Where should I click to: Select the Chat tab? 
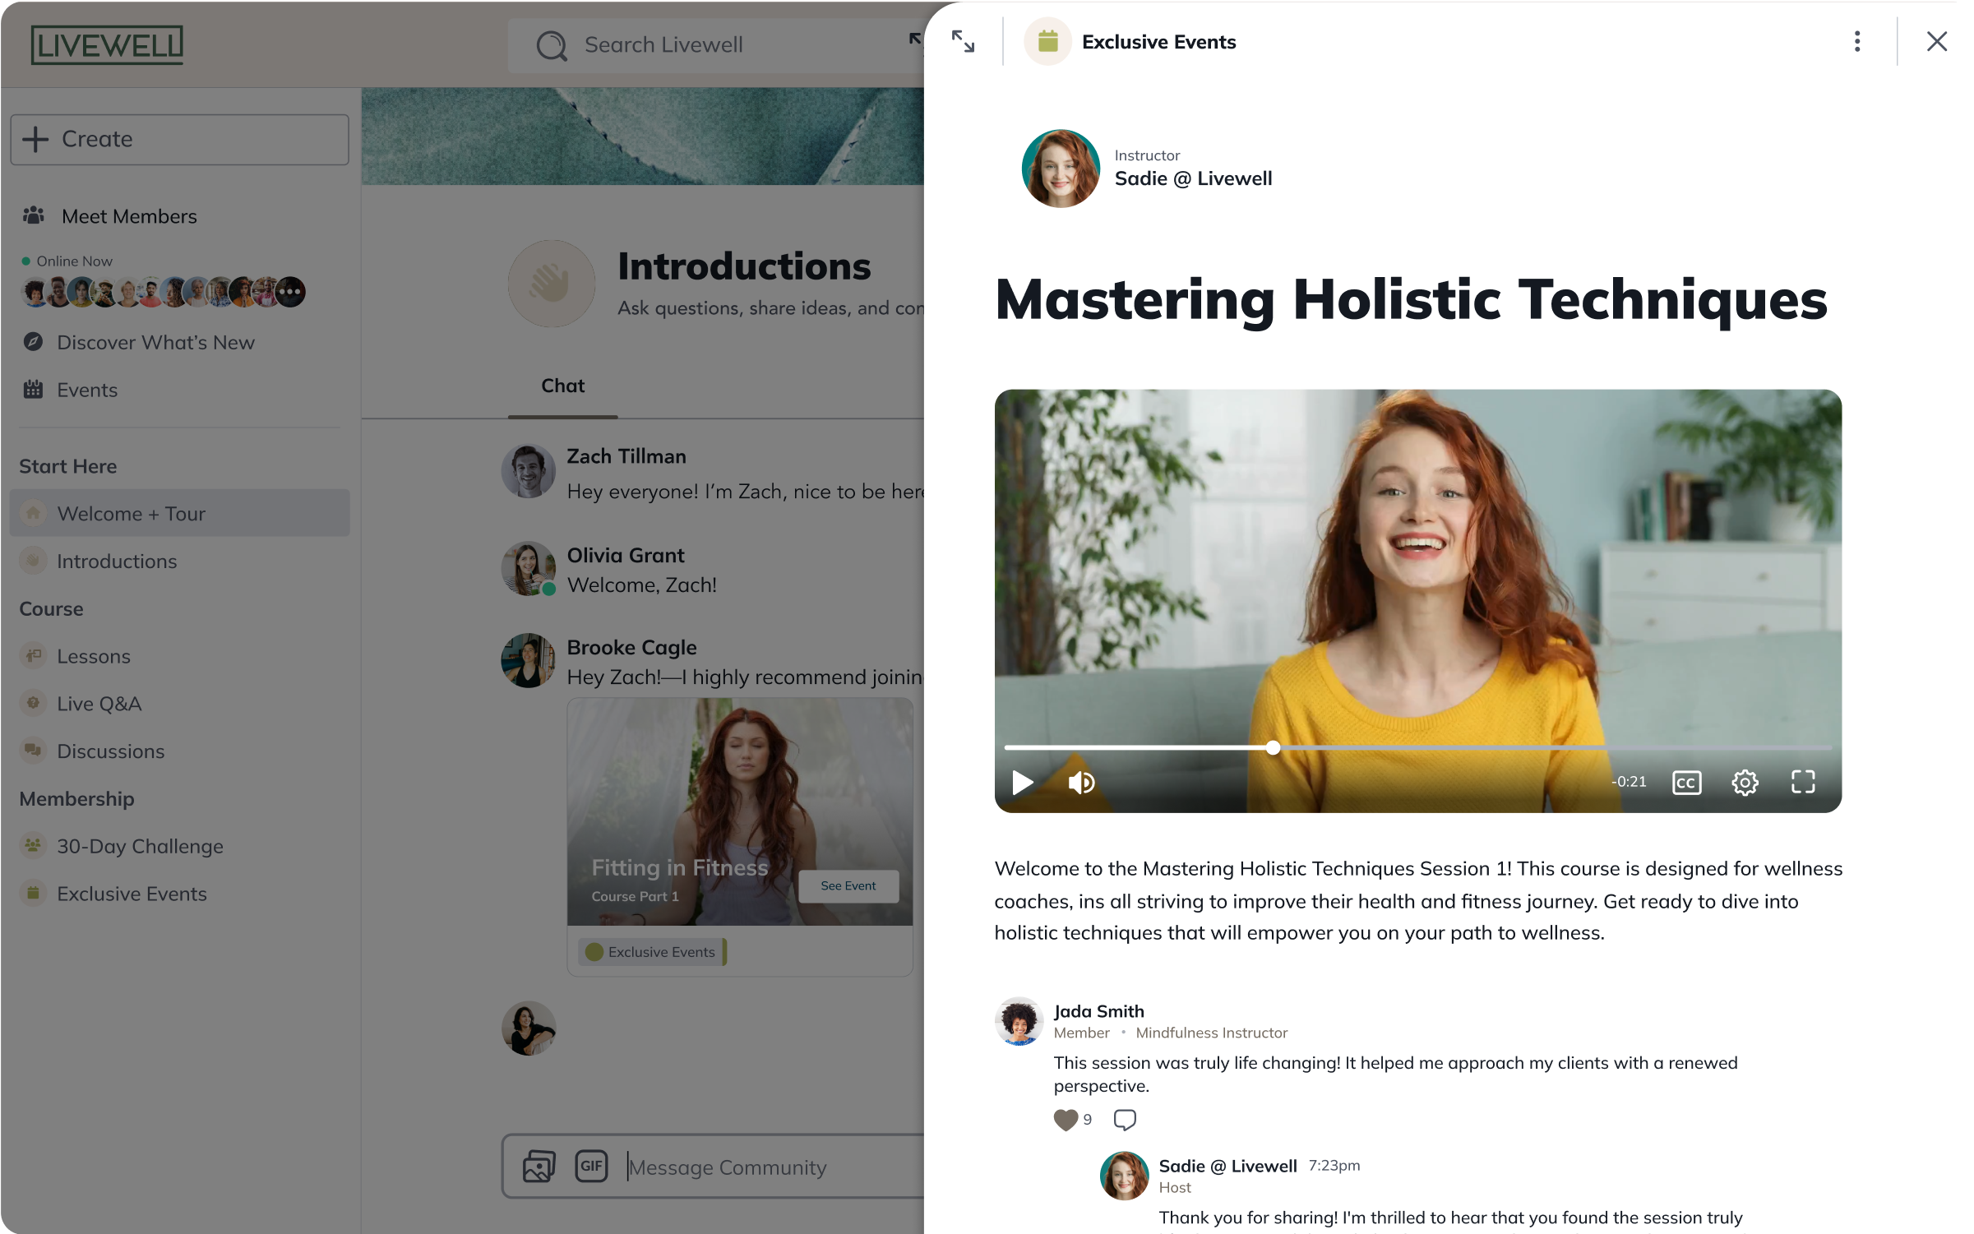click(562, 386)
